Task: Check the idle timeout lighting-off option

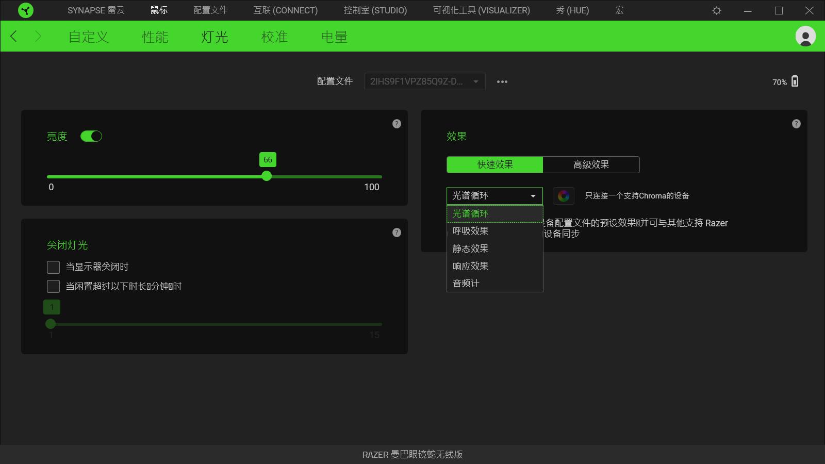Action: pos(53,286)
